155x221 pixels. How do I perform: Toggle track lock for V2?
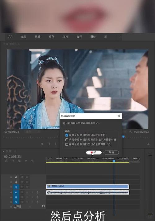click(11, 182)
